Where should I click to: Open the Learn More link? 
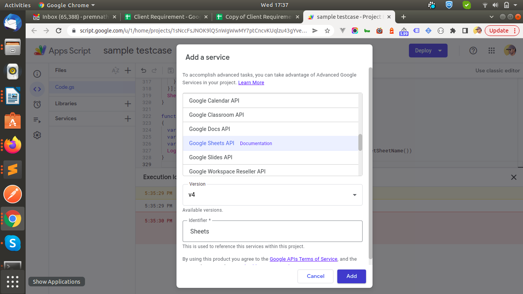coord(251,83)
